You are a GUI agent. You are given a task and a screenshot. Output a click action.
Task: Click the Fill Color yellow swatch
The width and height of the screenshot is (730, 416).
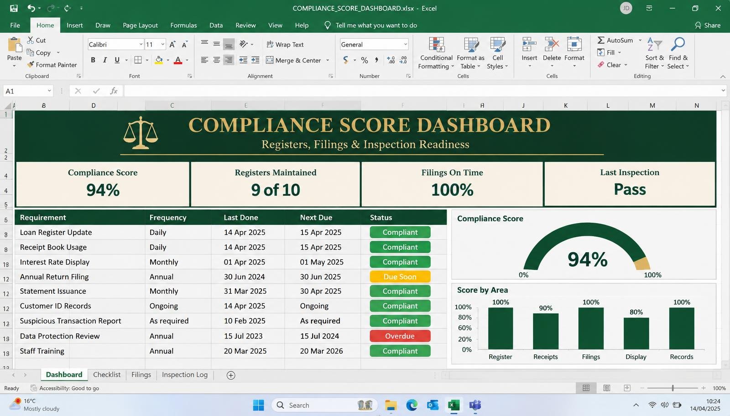click(159, 60)
